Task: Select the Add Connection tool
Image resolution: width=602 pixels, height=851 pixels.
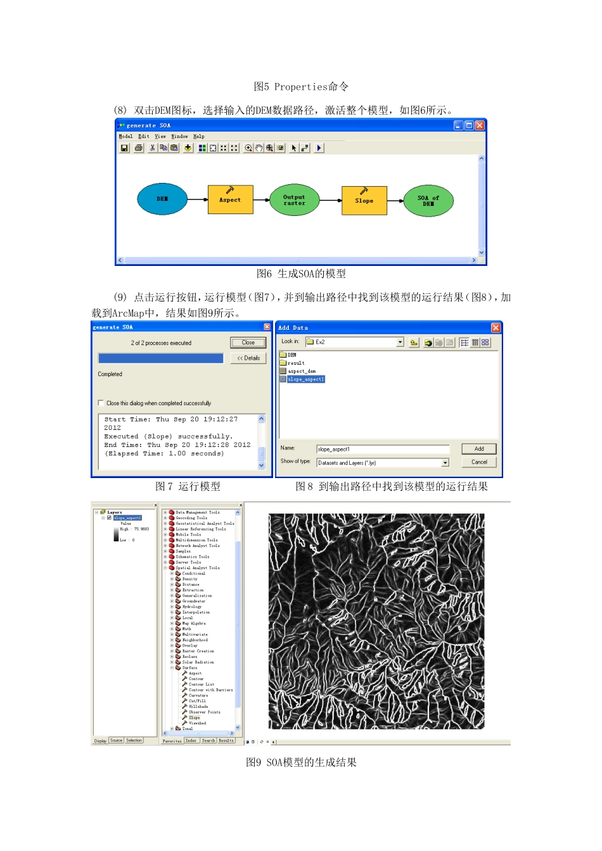Action: (x=305, y=148)
